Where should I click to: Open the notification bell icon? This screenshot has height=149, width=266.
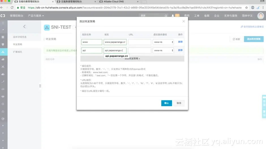(x=173, y=16)
